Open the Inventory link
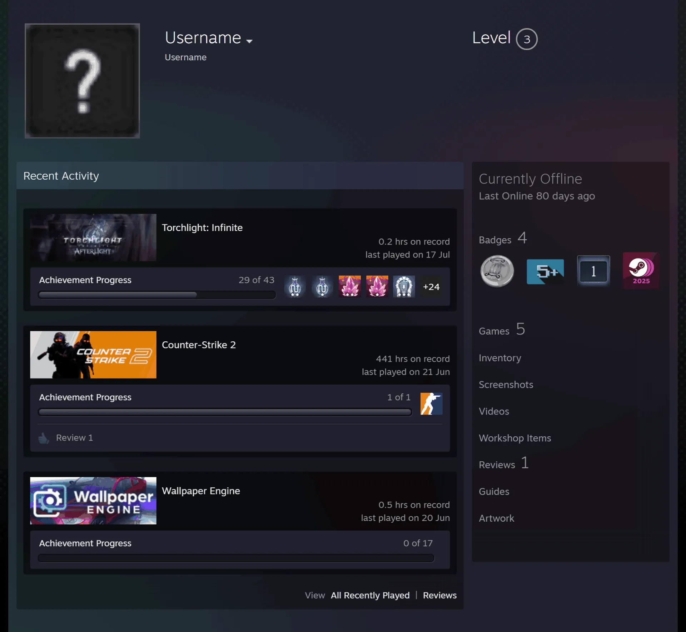The height and width of the screenshot is (632, 686). [x=500, y=358]
